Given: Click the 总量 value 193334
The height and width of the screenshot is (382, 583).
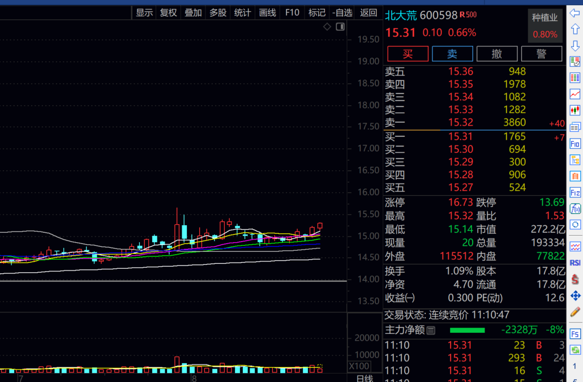Looking at the screenshot, I should point(548,243).
